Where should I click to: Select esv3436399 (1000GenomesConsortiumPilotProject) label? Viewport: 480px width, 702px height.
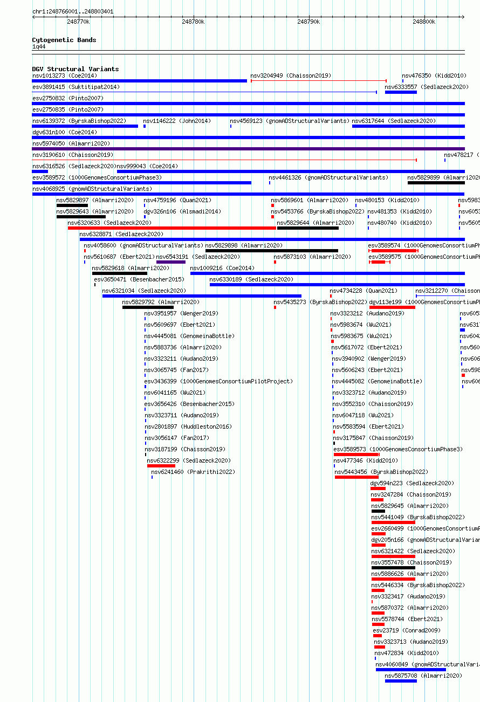tap(218, 381)
